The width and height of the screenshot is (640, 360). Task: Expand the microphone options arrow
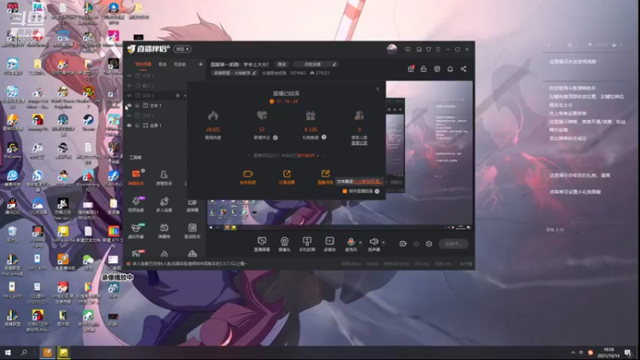[360, 242]
